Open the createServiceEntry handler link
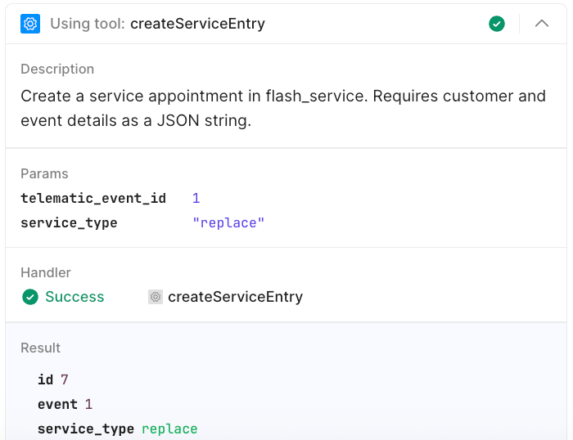 pyautogui.click(x=235, y=297)
